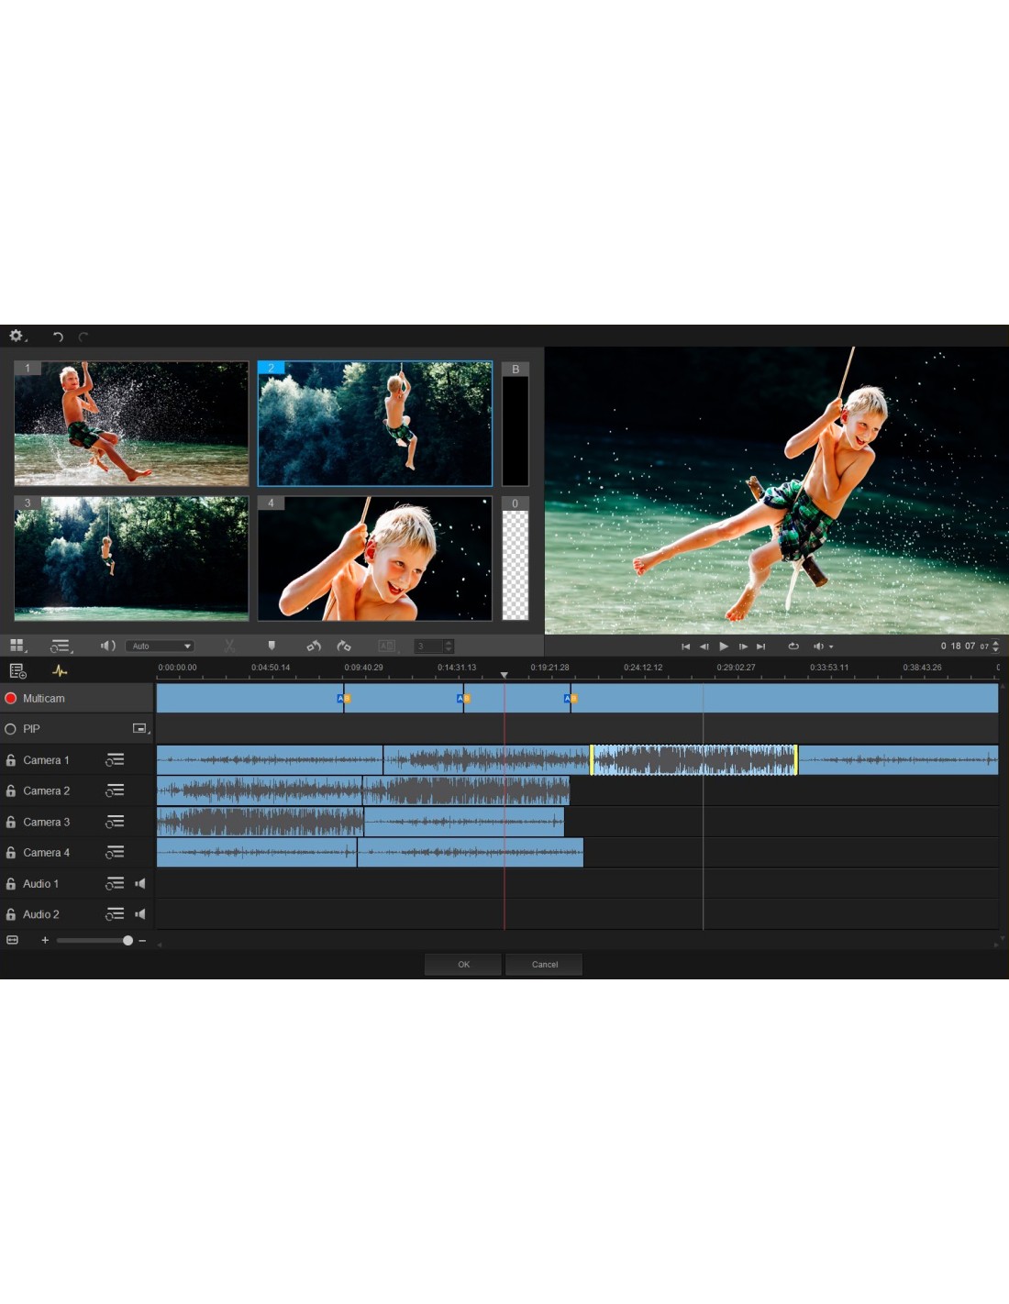Select the highlighted Camera 1 clip
Screen dimensions: 1009x1304
(x=693, y=760)
